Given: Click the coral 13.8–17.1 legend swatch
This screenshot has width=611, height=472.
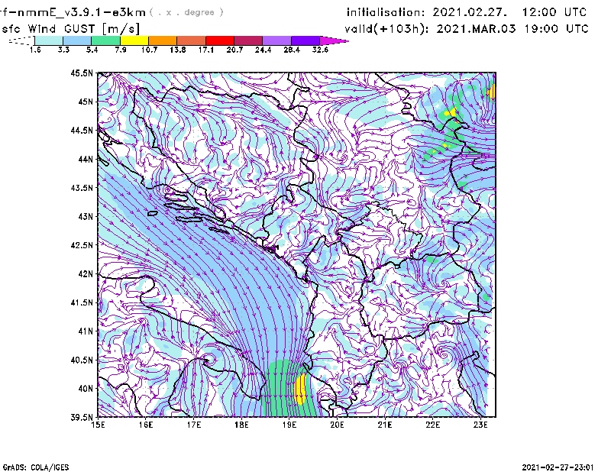Looking at the screenshot, I should coord(192,40).
